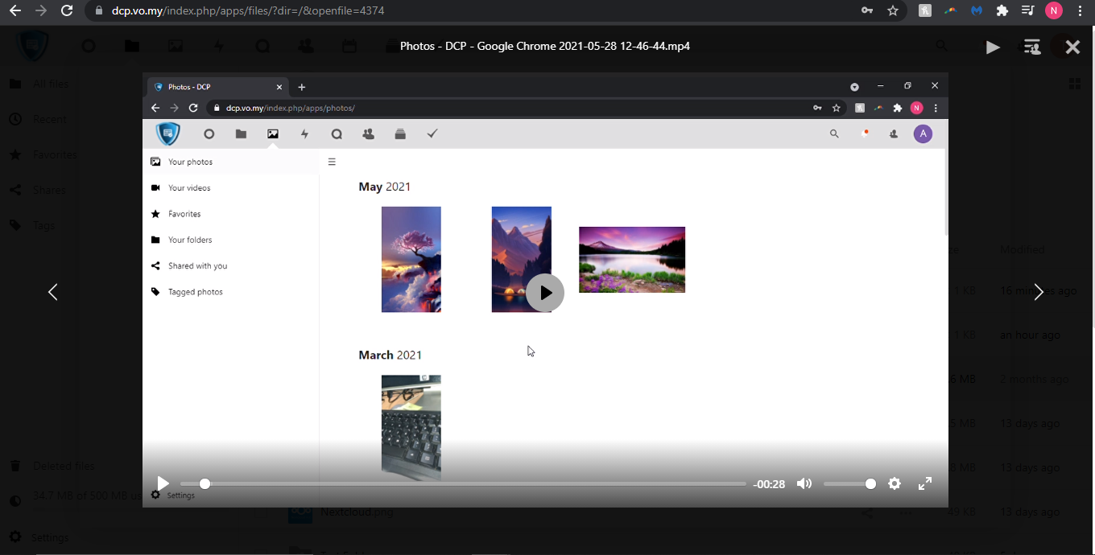Open Chrome three-dot menu

point(1080,10)
